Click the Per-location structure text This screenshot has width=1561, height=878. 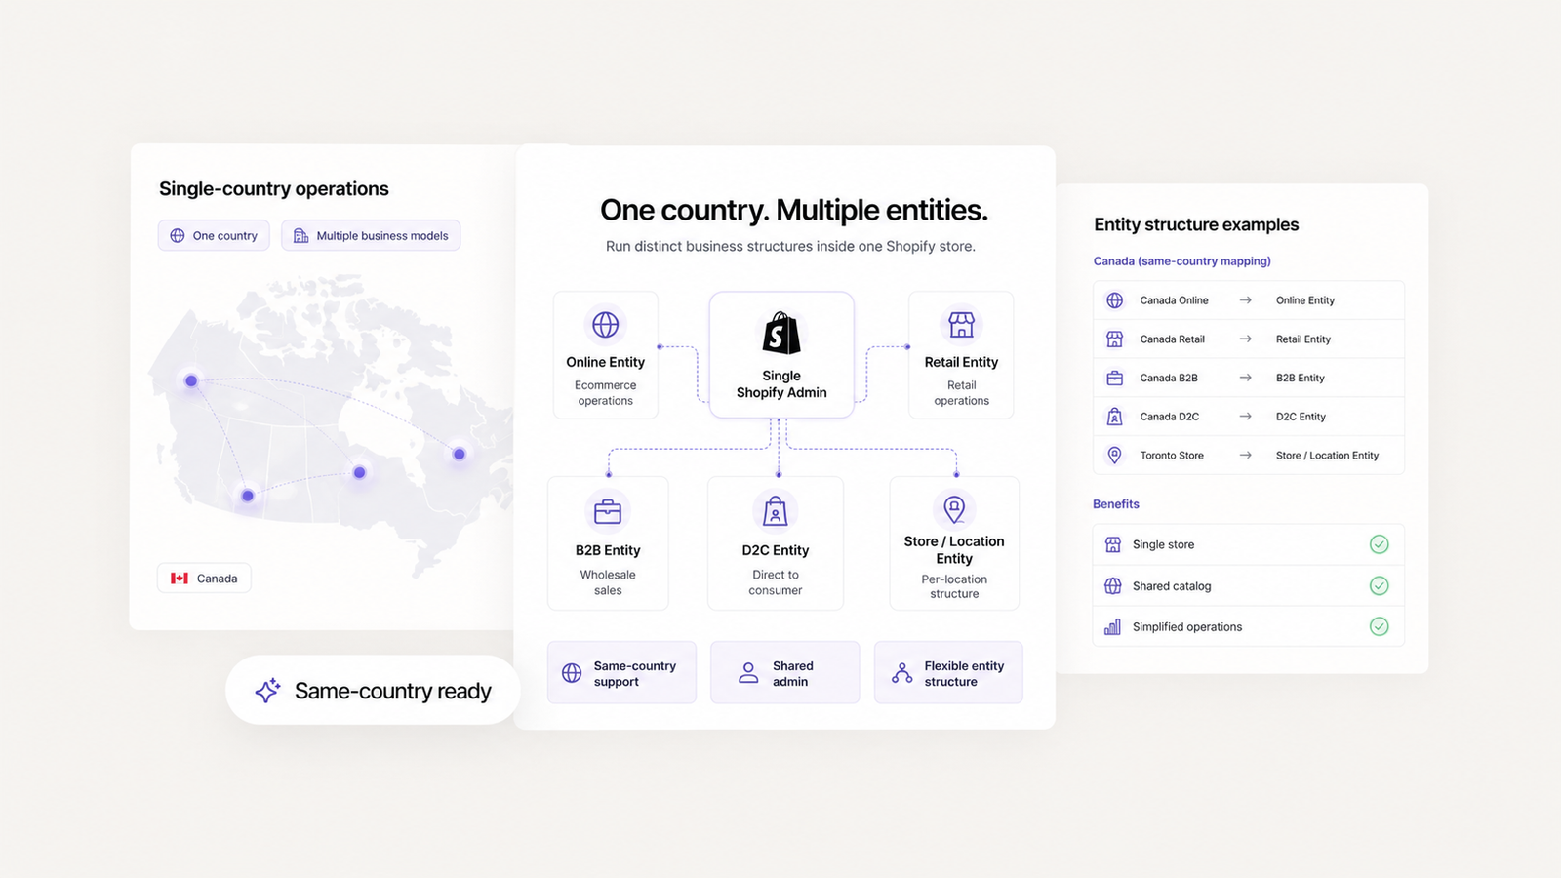[x=954, y=586]
